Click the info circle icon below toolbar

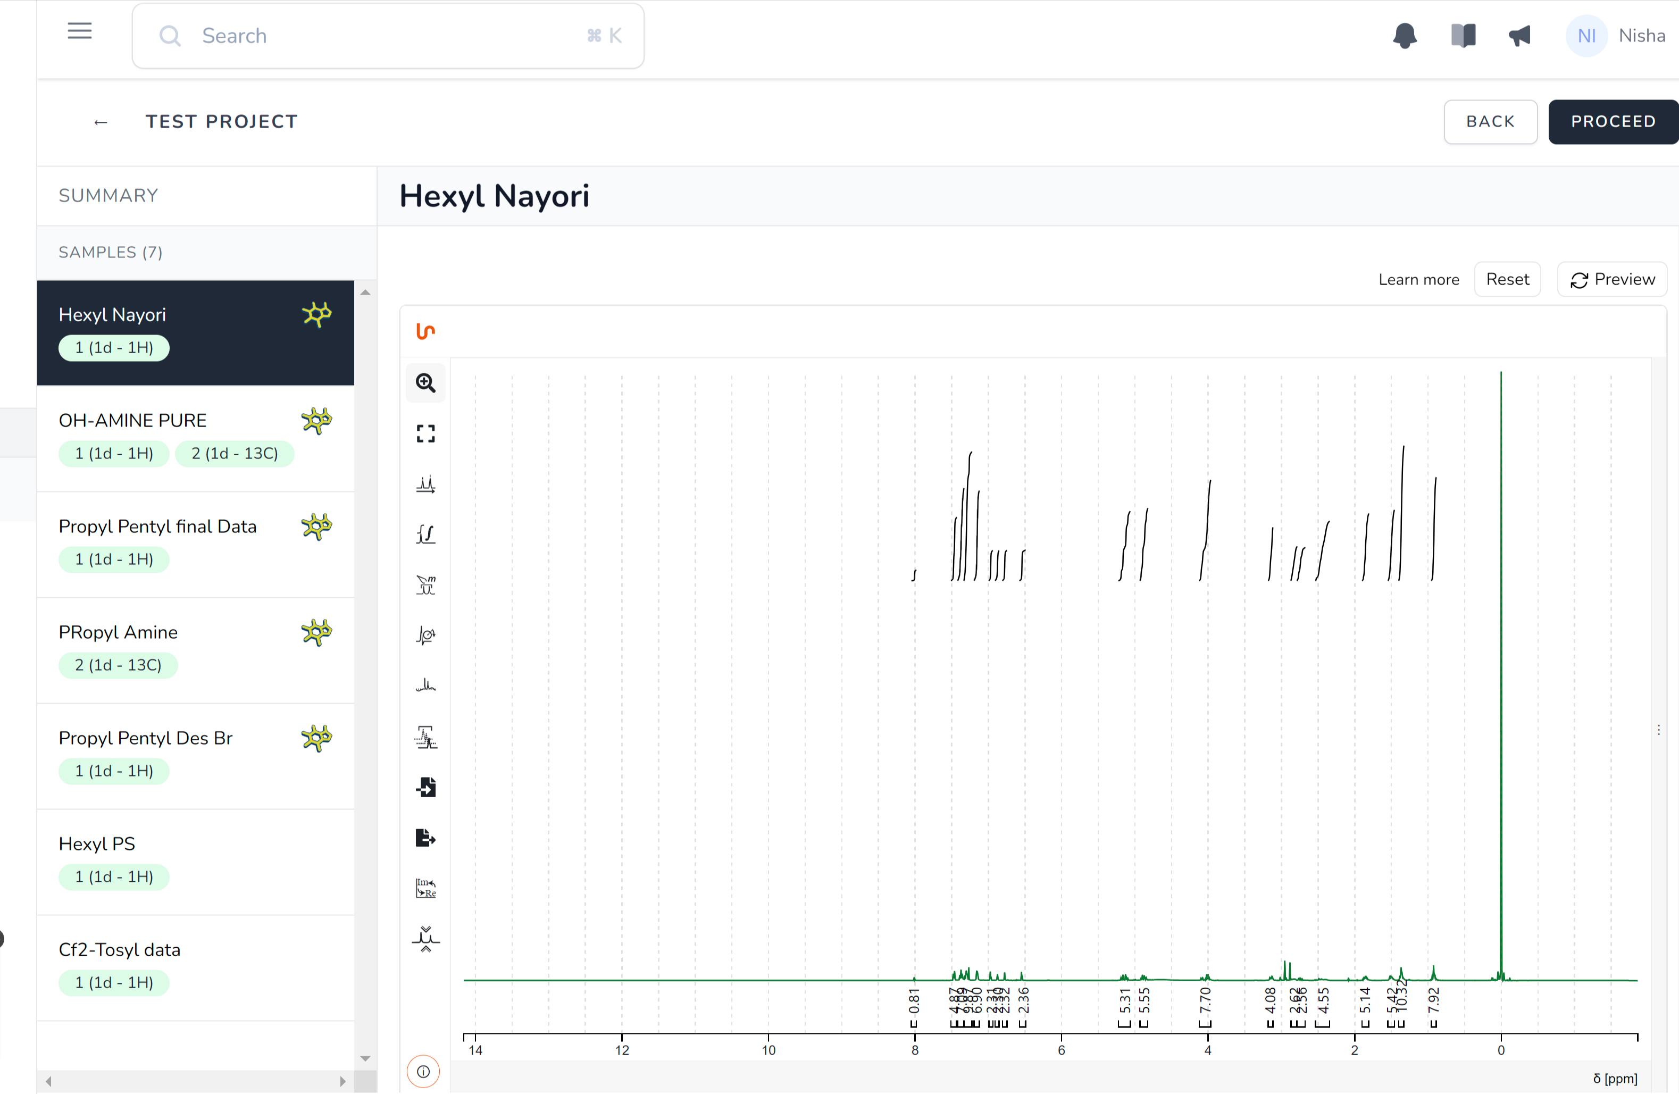tap(423, 1072)
